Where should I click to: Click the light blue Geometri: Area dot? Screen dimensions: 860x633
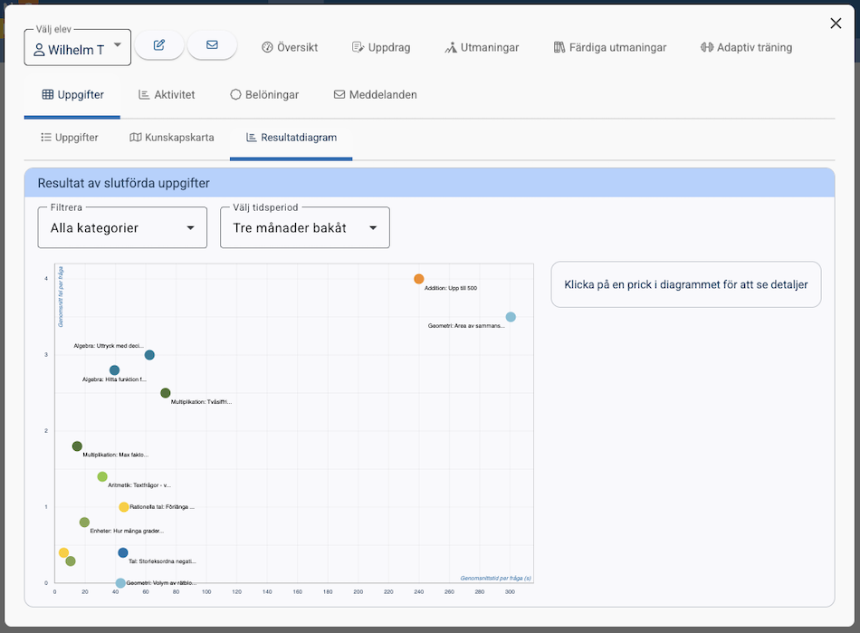511,317
